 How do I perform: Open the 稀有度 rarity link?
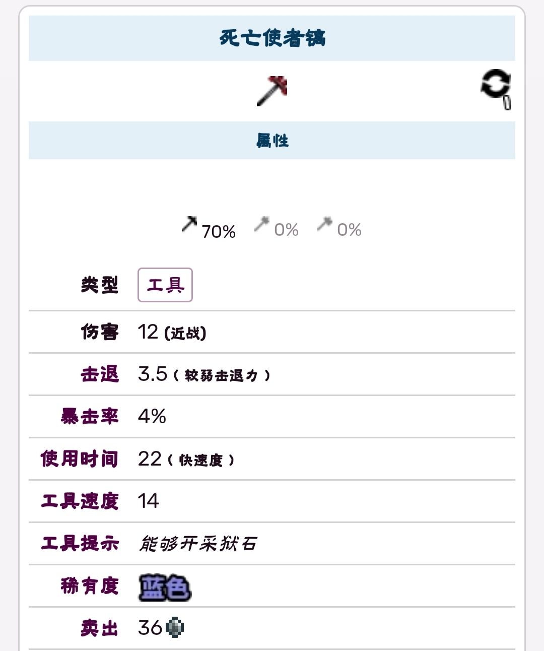[90, 586]
